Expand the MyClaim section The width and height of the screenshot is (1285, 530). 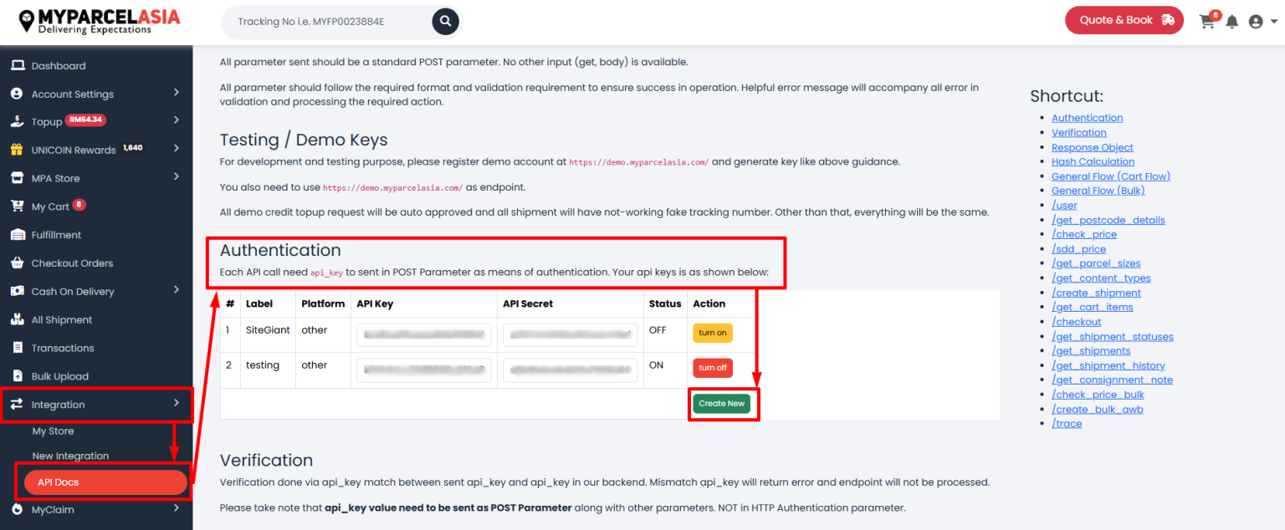click(53, 509)
